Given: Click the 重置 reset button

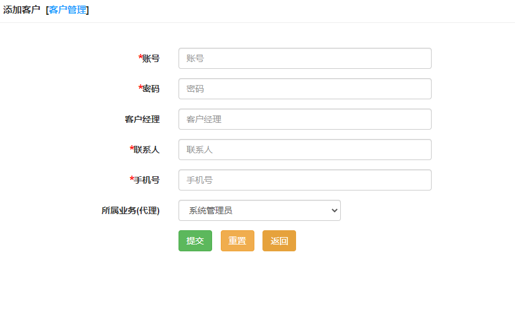Looking at the screenshot, I should tap(238, 241).
